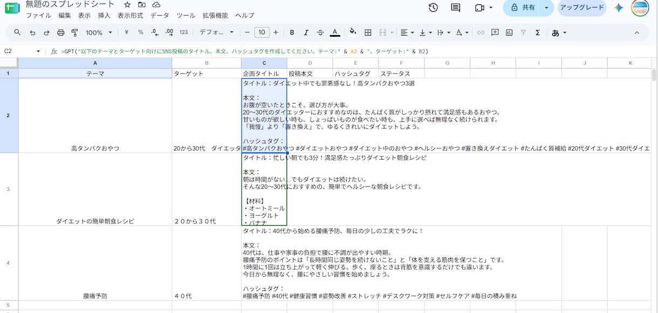Increase font size with plus button
The height and width of the screenshot is (313, 658).
[276, 32]
